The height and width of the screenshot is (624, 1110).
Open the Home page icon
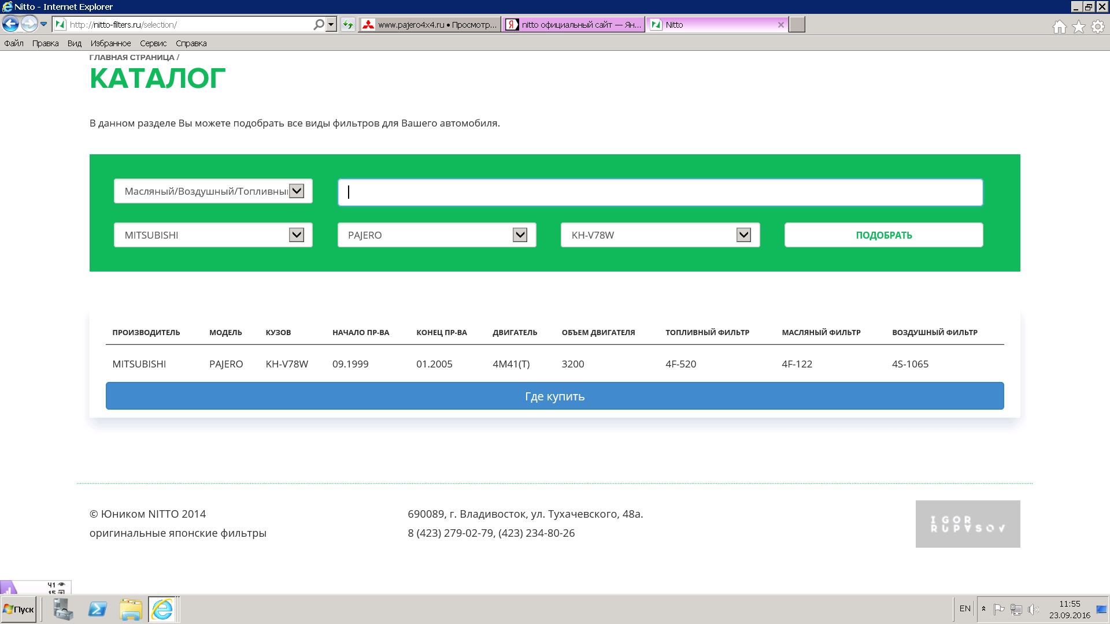coord(1059,27)
